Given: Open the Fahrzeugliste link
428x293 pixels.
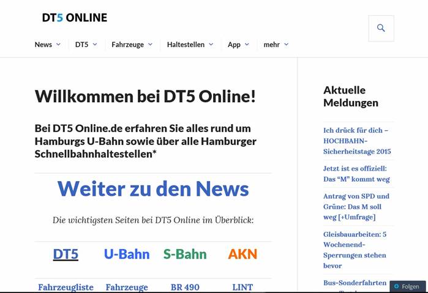Looking at the screenshot, I should pyautogui.click(x=66, y=287).
